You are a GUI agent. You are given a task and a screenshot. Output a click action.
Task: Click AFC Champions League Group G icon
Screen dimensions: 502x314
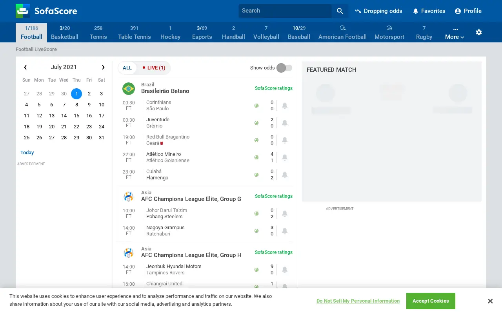[x=129, y=196]
